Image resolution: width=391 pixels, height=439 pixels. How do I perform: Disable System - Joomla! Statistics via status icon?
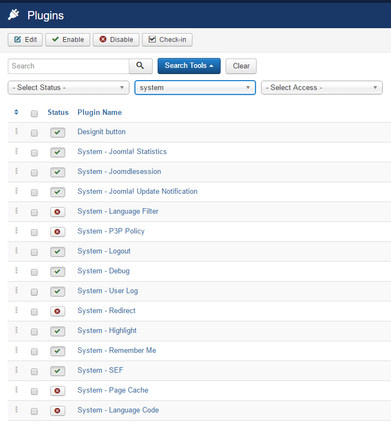[x=58, y=152]
